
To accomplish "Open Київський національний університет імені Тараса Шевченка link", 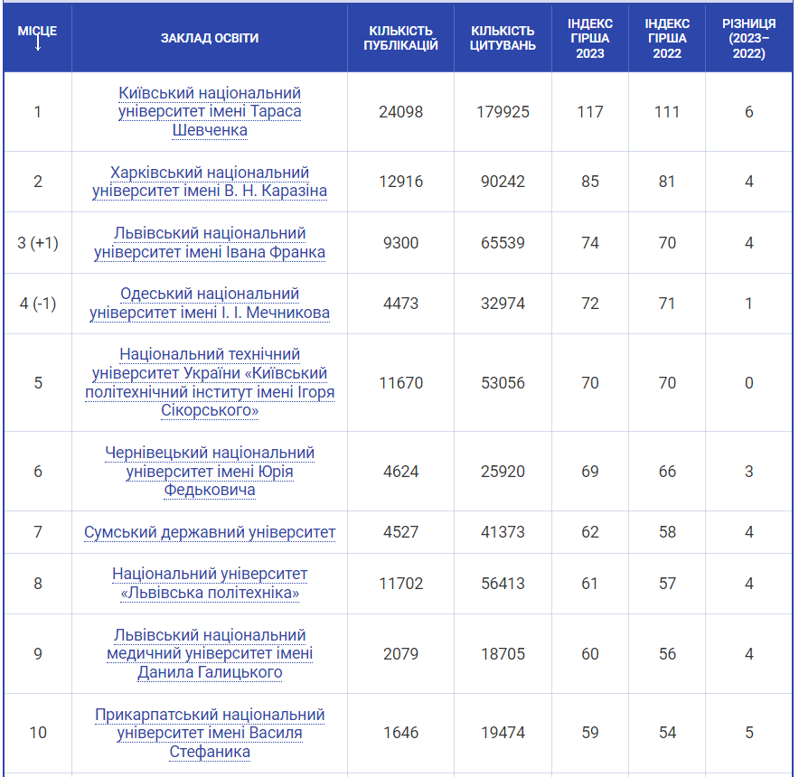I will pos(210,112).
